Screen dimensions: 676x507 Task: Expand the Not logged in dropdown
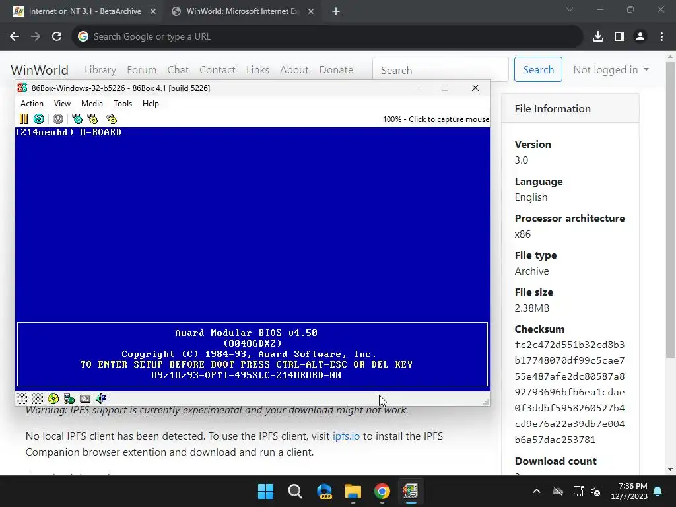611,70
